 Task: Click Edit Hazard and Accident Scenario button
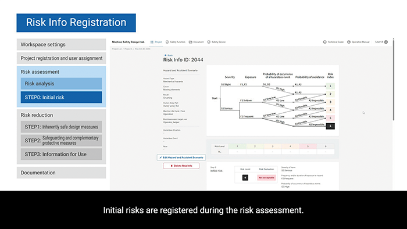pos(181,158)
